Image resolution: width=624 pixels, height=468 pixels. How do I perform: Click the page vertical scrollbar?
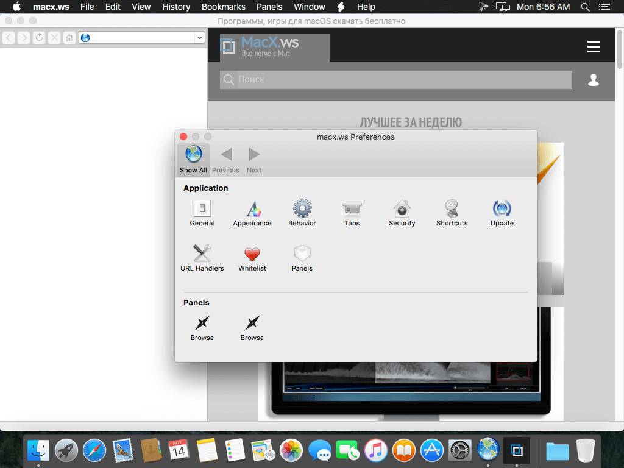pos(619,49)
